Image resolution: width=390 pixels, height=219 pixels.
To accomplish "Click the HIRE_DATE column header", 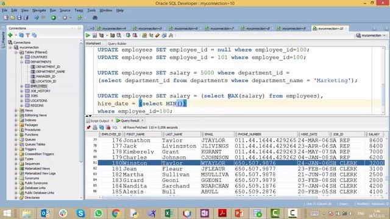I will (x=313, y=134).
